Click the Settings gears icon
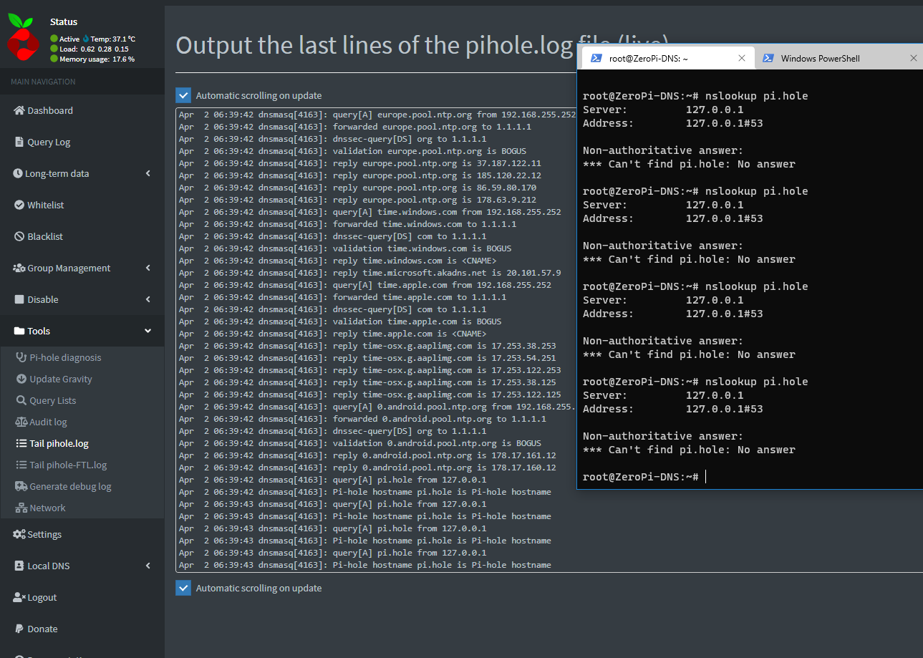This screenshot has height=658, width=923. [19, 534]
